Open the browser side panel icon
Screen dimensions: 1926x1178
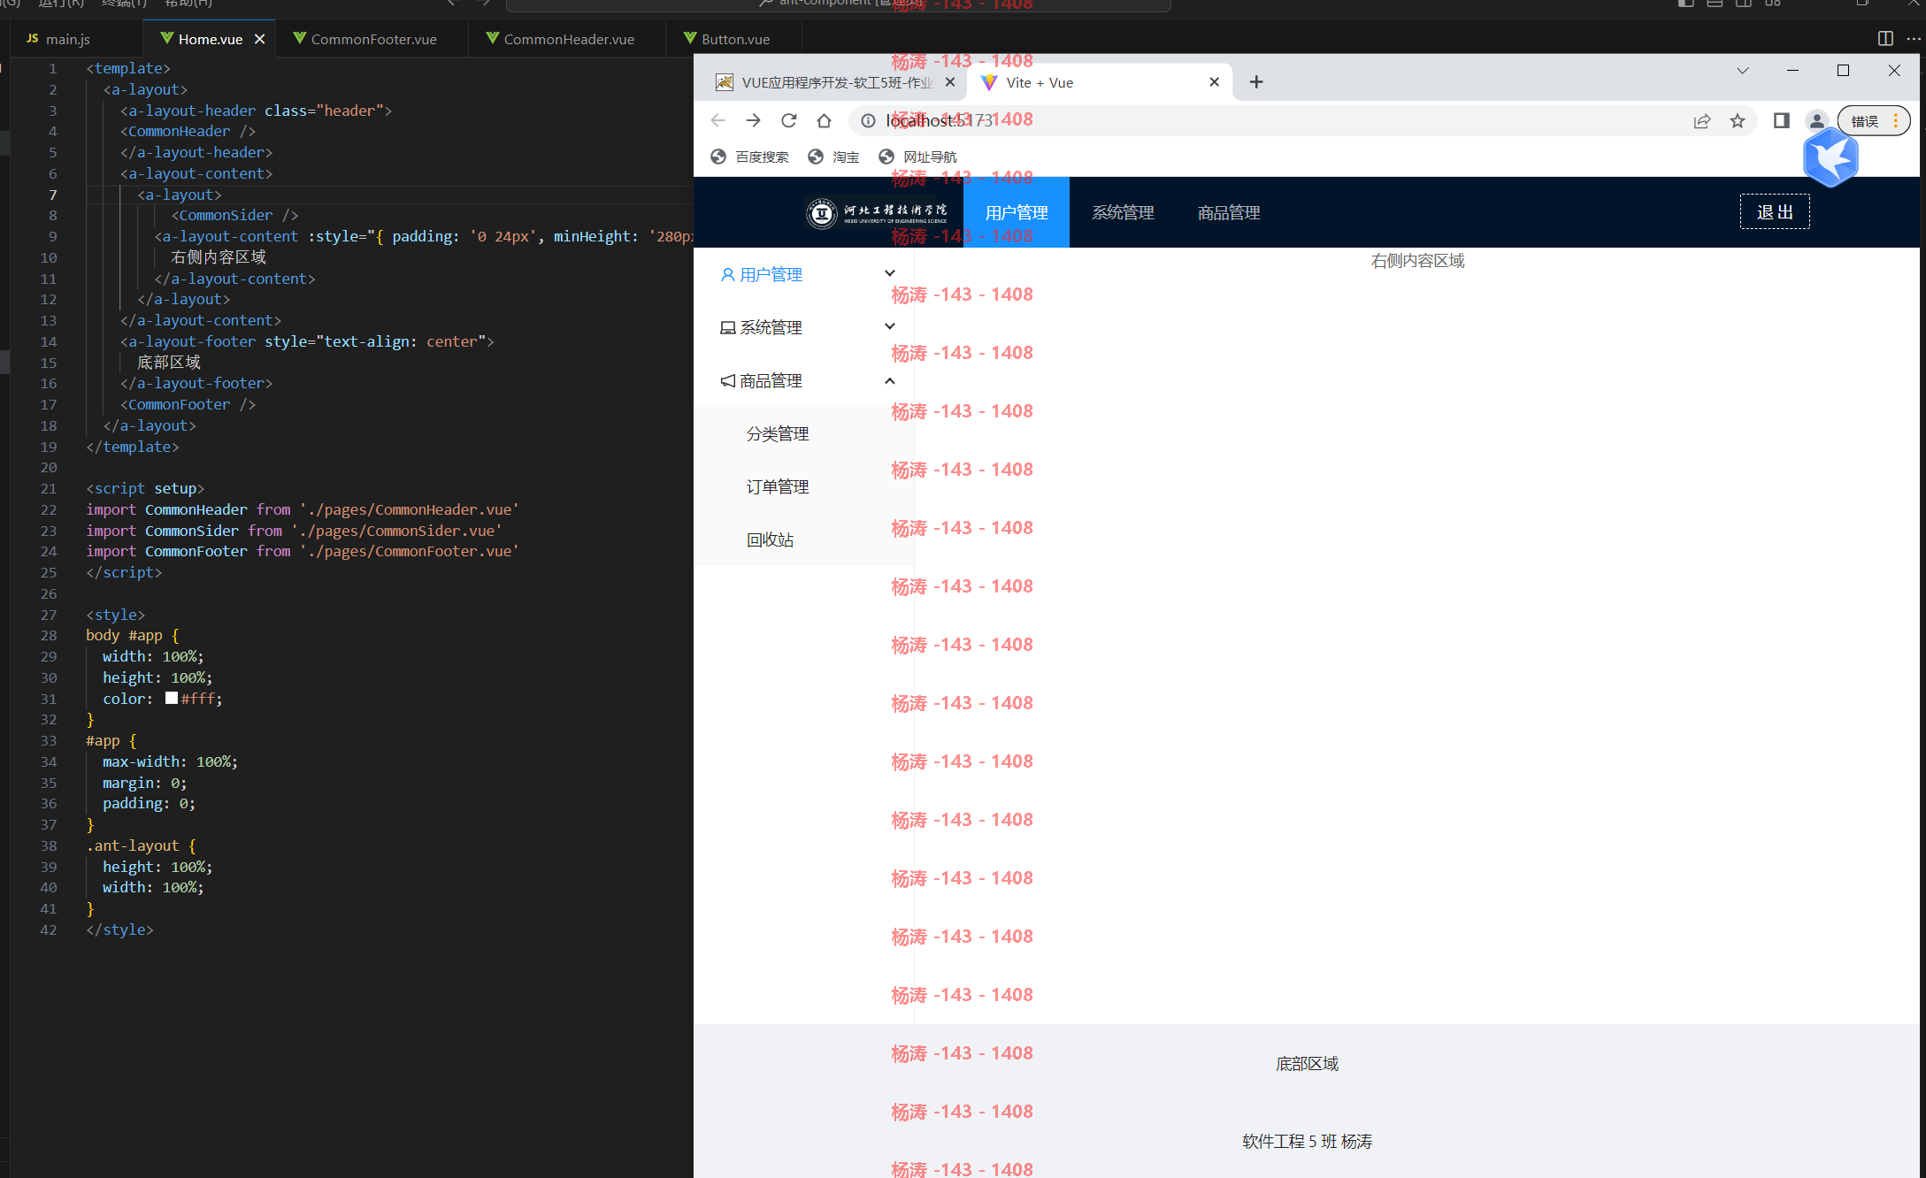1782,121
